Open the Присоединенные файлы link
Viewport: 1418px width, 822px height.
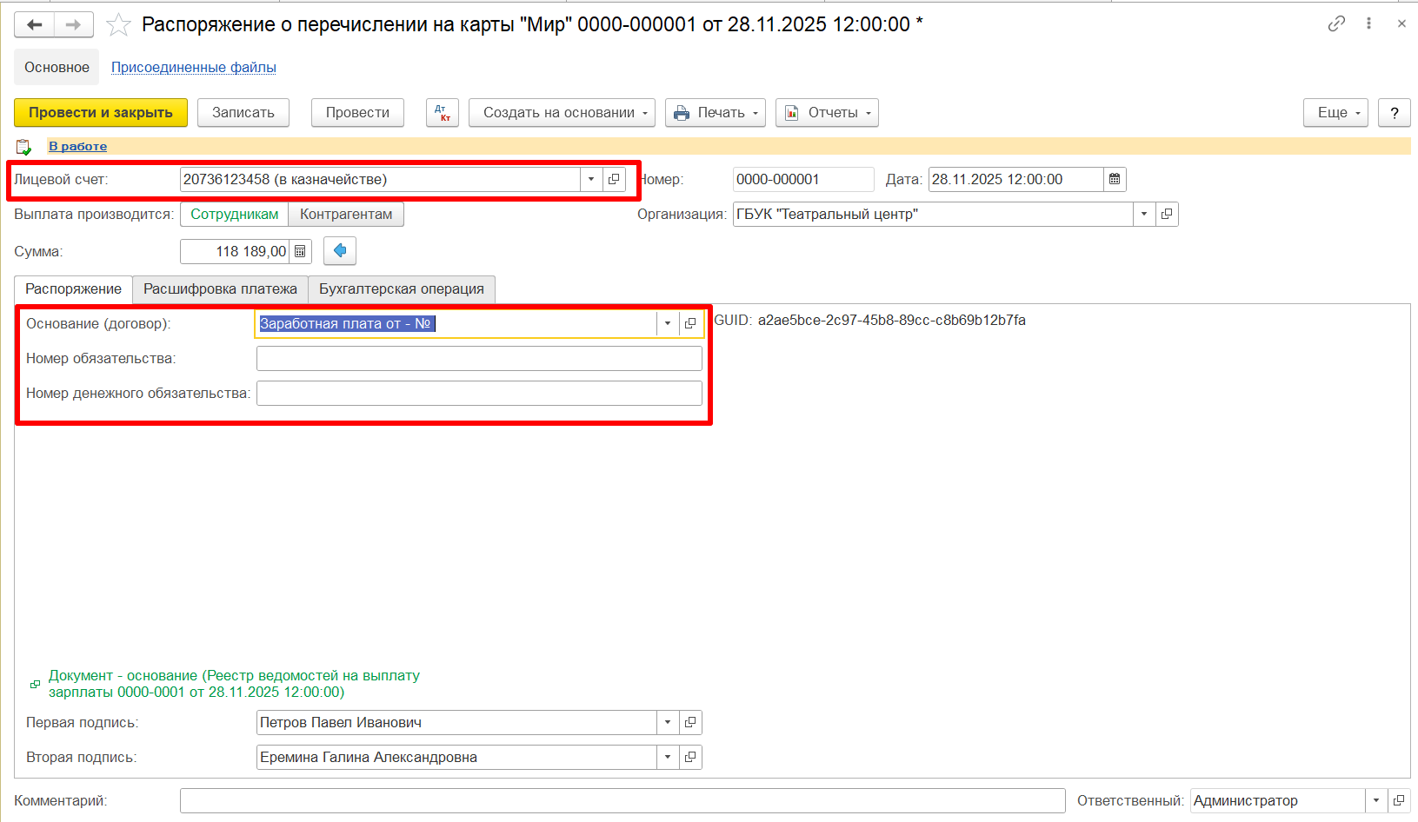tap(193, 68)
